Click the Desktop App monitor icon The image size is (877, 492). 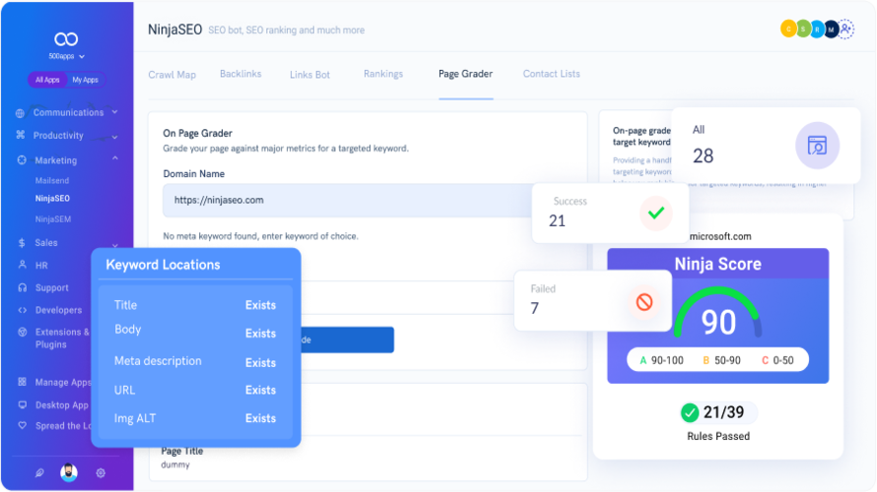(x=23, y=404)
